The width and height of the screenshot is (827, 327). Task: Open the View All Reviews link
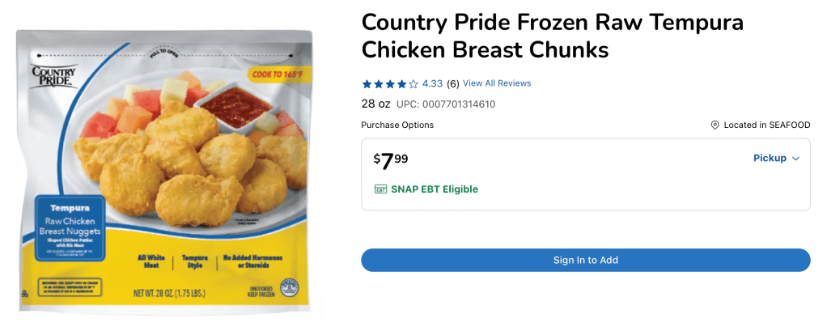coord(497,83)
